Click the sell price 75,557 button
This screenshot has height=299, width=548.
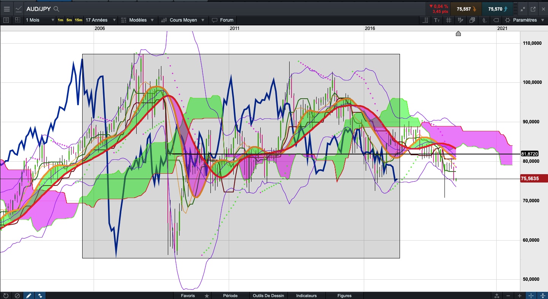coord(466,9)
